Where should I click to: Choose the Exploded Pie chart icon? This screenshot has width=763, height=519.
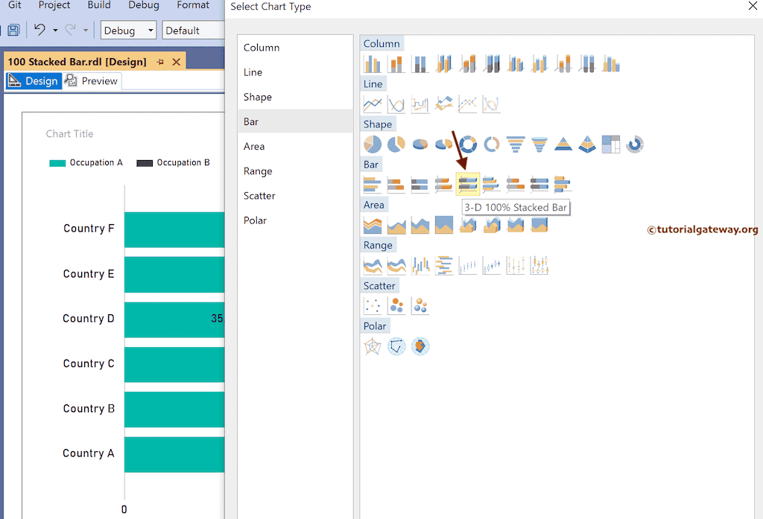tap(396, 144)
